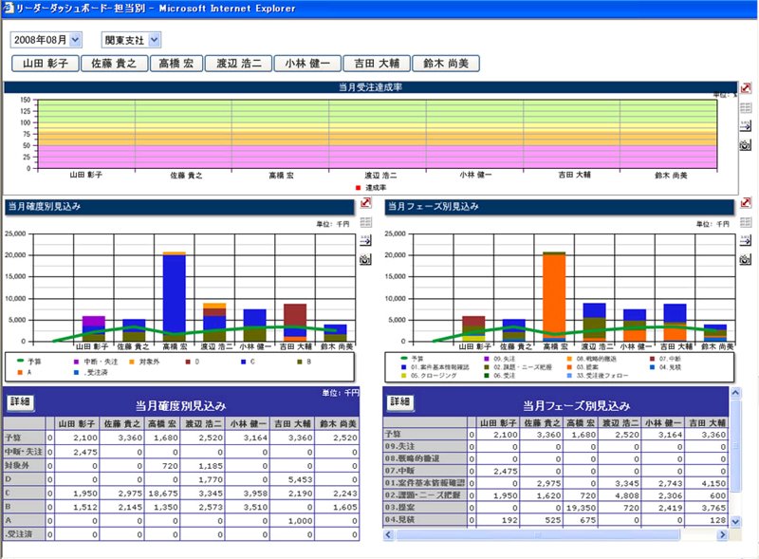Select the 高橋 宏 person button
The image size is (759, 559).
176,64
